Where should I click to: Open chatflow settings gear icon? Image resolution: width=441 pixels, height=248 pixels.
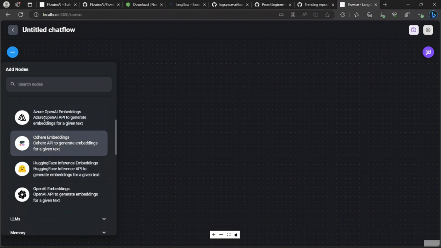coord(428,30)
